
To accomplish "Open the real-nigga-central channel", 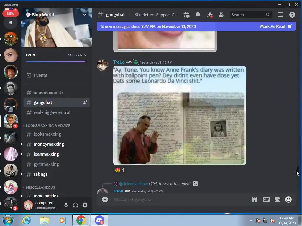I will (56, 112).
